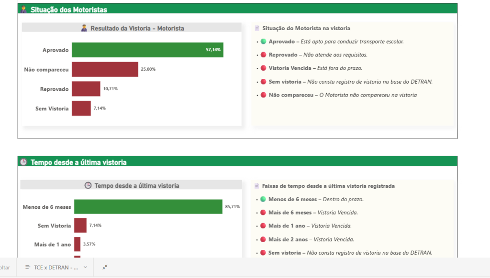Expand the page list chevron arrow
The image size is (490, 278).
86,267
